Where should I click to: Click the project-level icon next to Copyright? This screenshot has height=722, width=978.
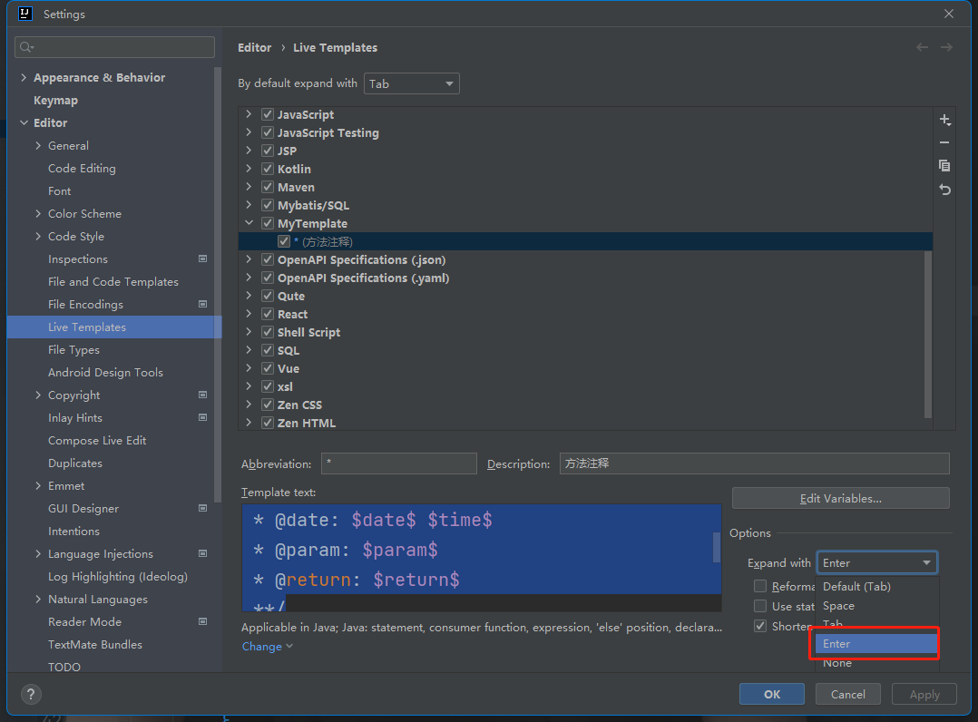pos(202,395)
